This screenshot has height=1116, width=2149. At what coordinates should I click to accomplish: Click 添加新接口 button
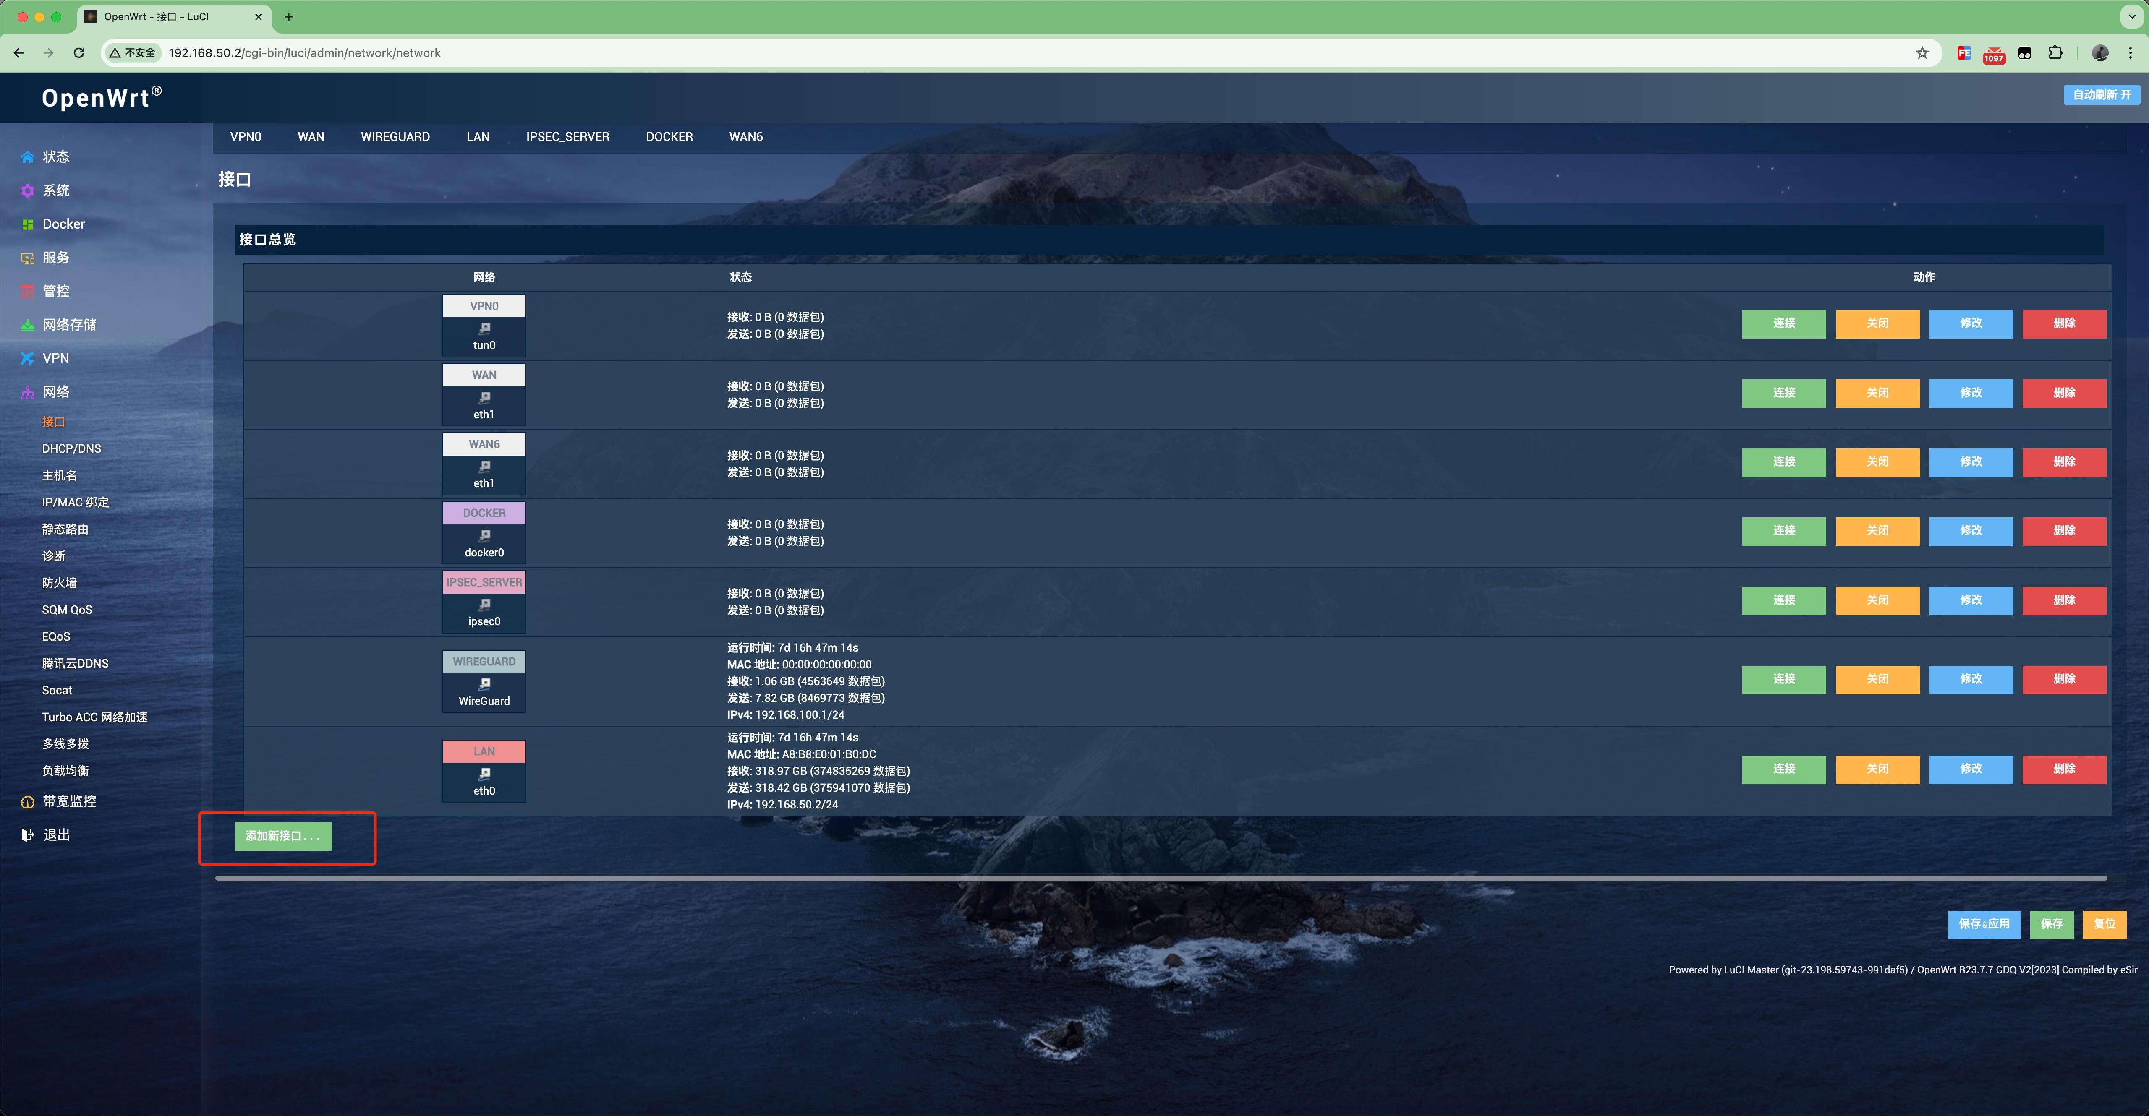pos(283,835)
